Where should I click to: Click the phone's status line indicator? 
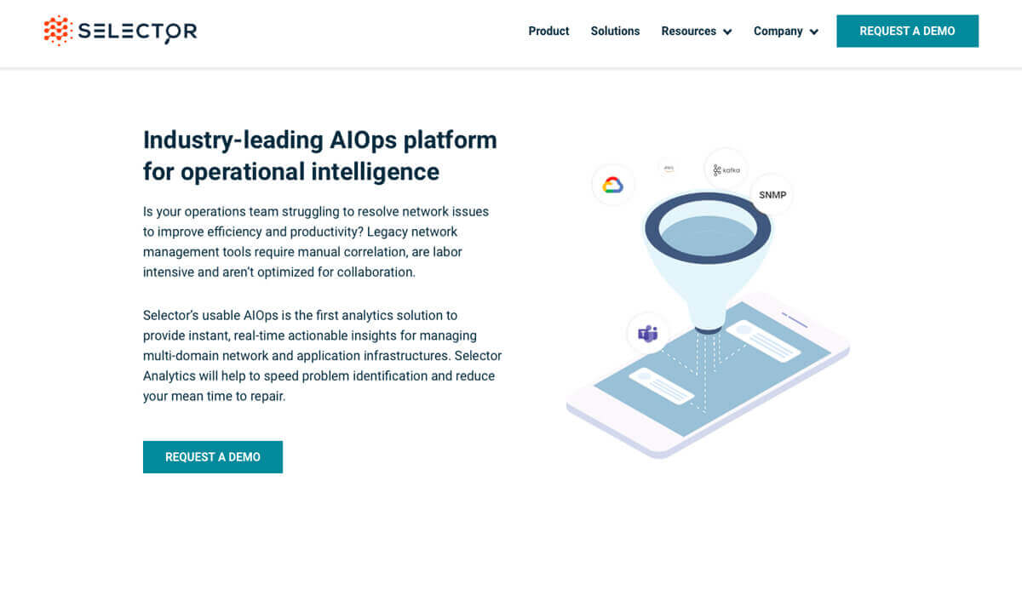click(x=794, y=321)
